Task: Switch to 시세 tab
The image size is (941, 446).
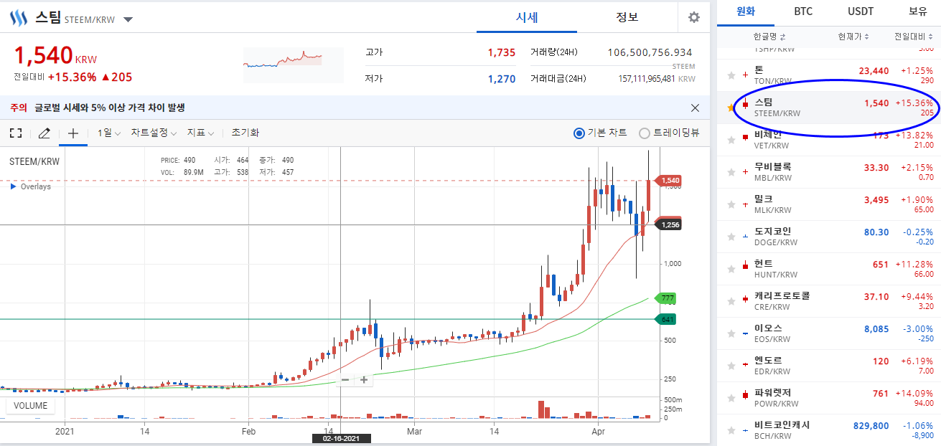Action: click(x=527, y=17)
